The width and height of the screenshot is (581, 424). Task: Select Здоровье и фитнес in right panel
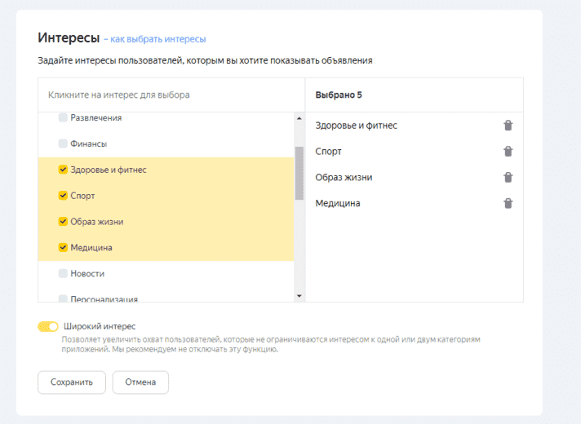(356, 126)
